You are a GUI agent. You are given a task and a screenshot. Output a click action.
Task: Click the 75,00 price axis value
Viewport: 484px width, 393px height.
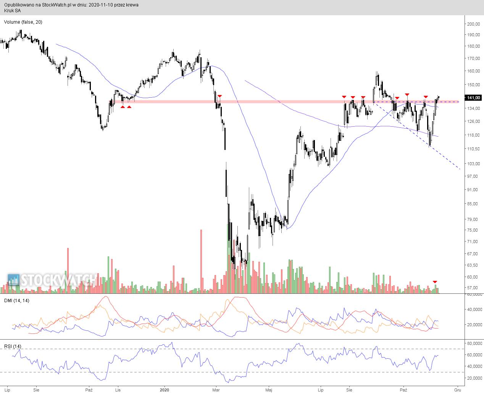(x=473, y=230)
